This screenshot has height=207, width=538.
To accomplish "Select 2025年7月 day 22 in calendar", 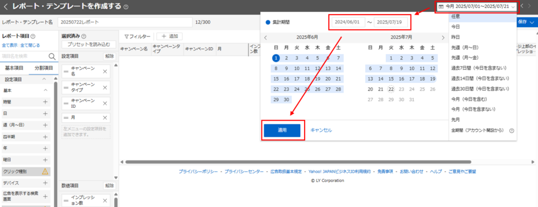I will [x=391, y=90].
